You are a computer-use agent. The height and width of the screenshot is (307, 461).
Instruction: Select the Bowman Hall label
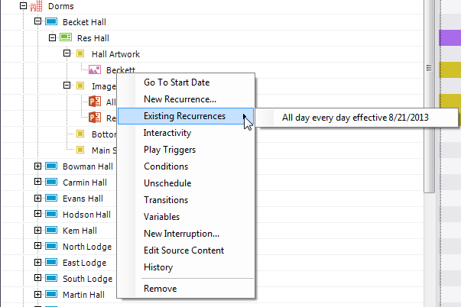pos(88,166)
